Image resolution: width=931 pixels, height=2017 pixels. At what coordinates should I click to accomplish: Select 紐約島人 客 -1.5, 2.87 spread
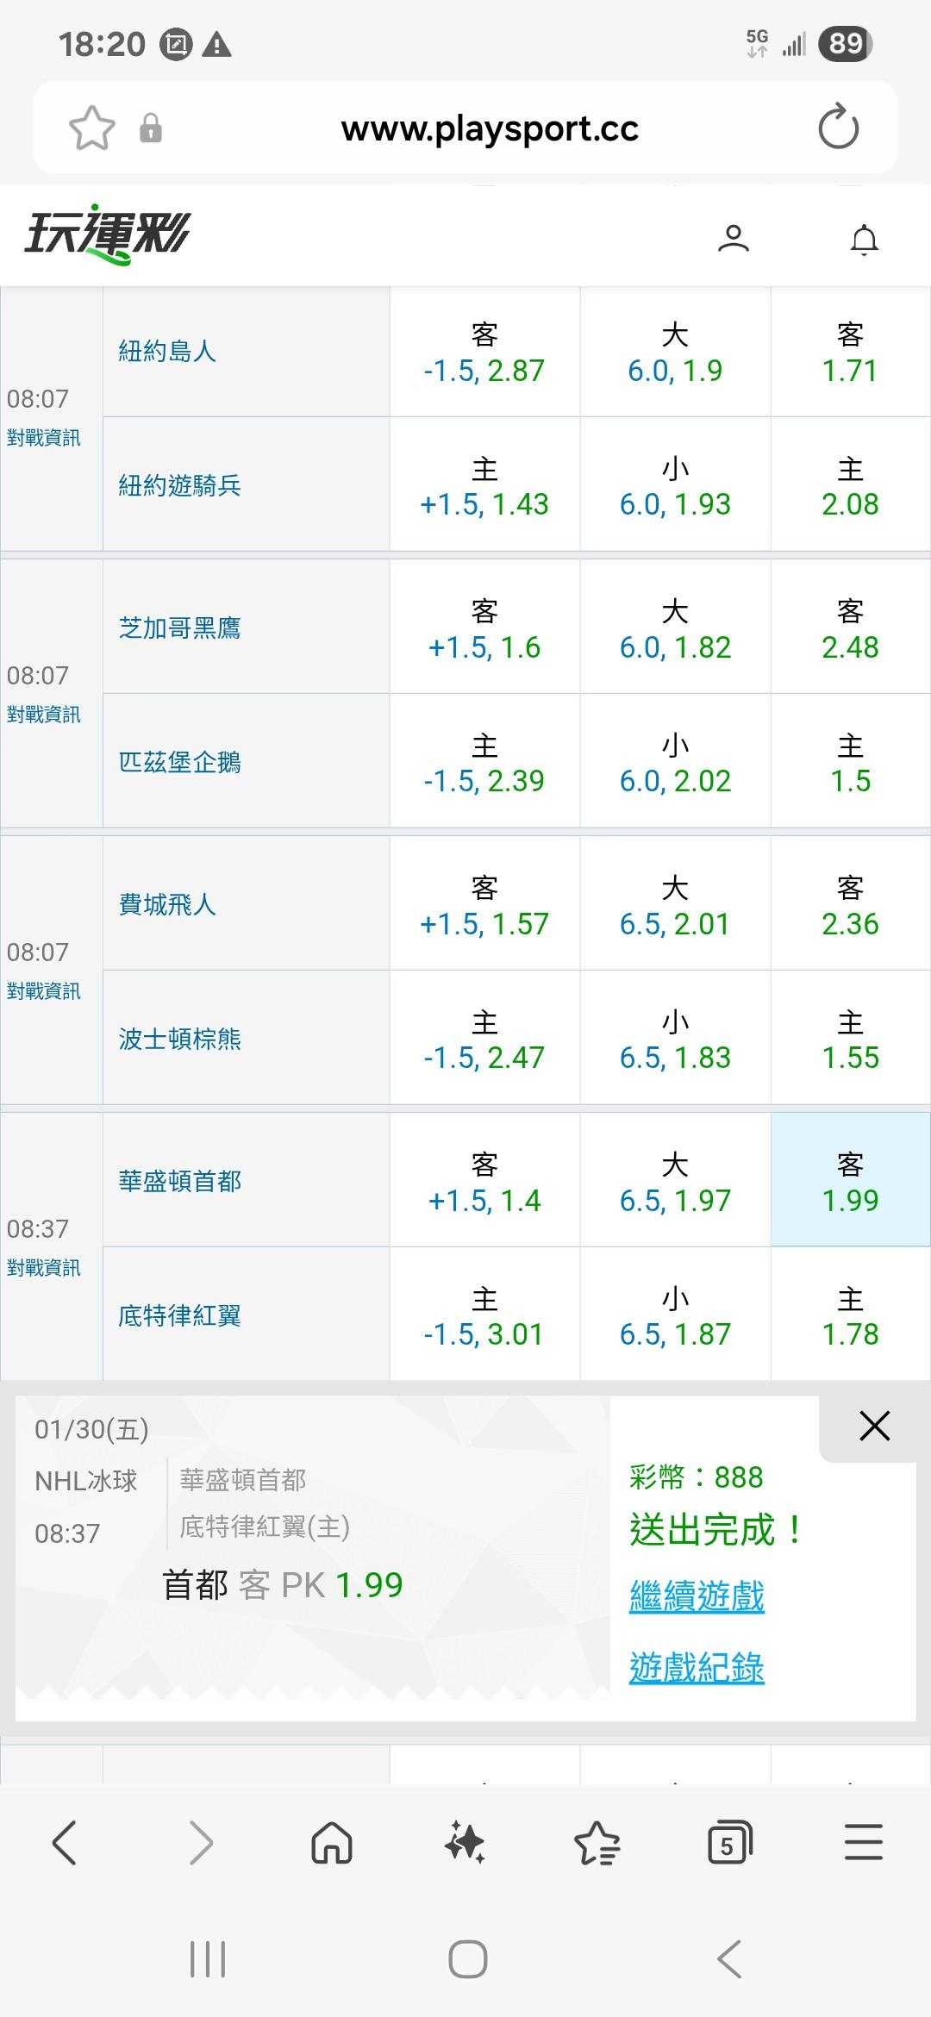[x=484, y=353]
